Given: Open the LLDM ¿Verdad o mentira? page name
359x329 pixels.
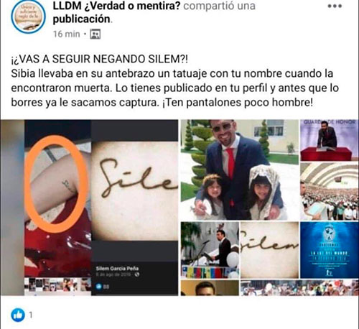Looking at the screenshot, I should (116, 6).
